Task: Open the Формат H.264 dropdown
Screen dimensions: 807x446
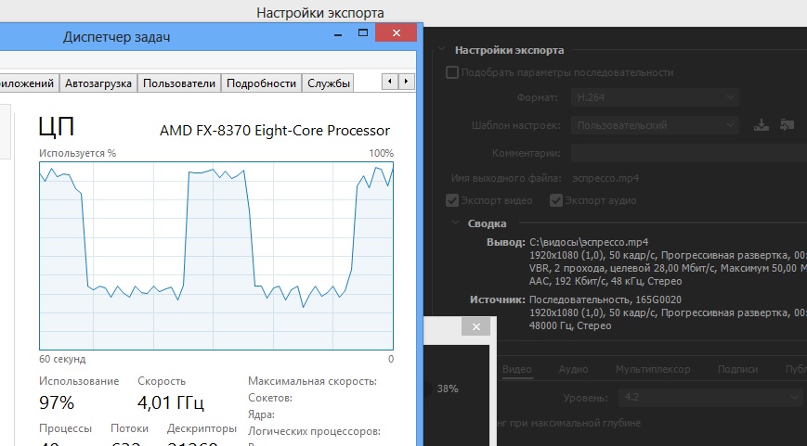Action: [x=654, y=97]
